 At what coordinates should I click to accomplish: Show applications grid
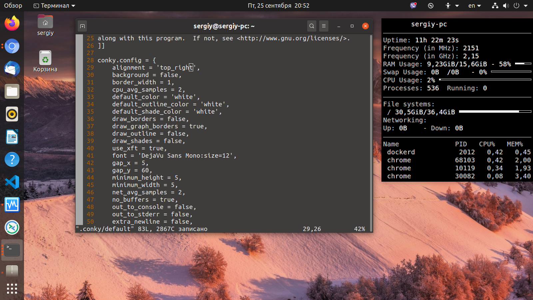pos(12,289)
